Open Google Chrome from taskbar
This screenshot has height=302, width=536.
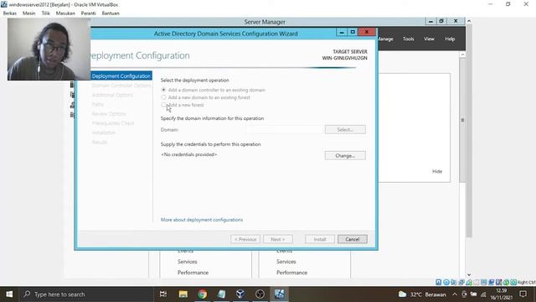[x=202, y=294]
